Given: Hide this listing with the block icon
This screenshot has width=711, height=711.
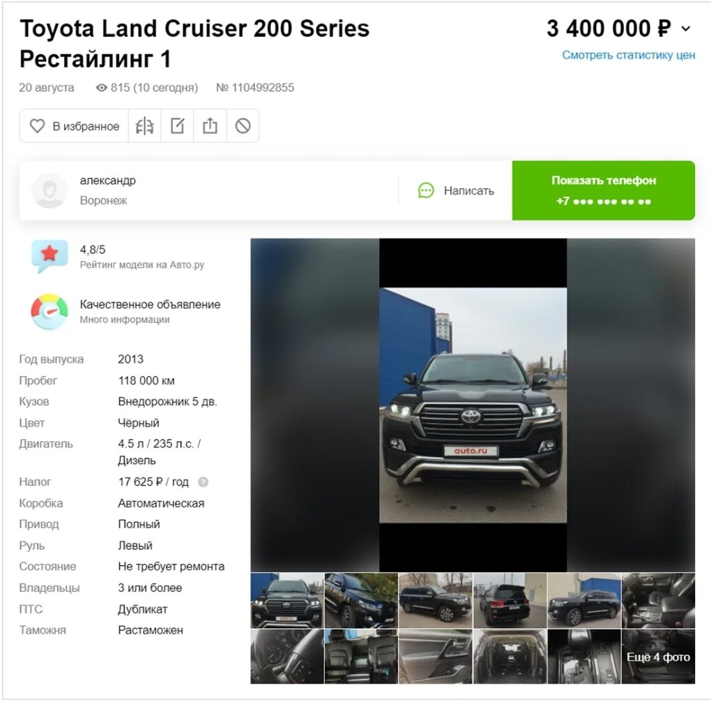Looking at the screenshot, I should 243,126.
